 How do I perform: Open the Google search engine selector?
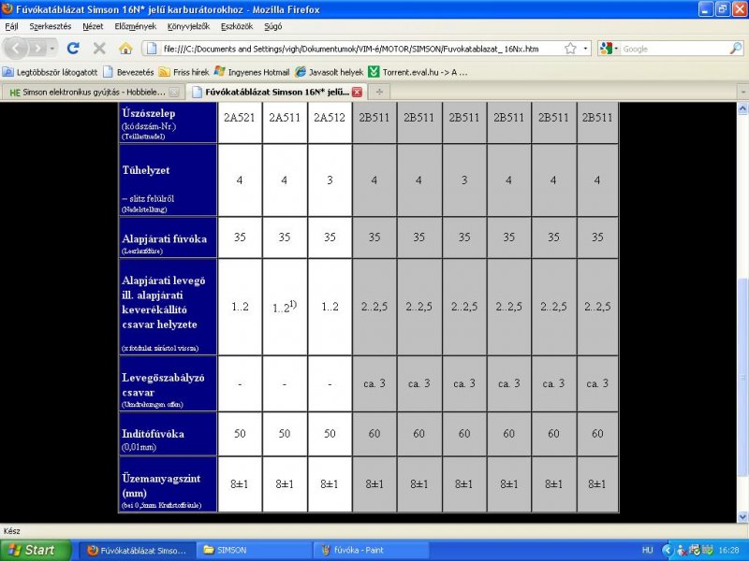[609, 49]
